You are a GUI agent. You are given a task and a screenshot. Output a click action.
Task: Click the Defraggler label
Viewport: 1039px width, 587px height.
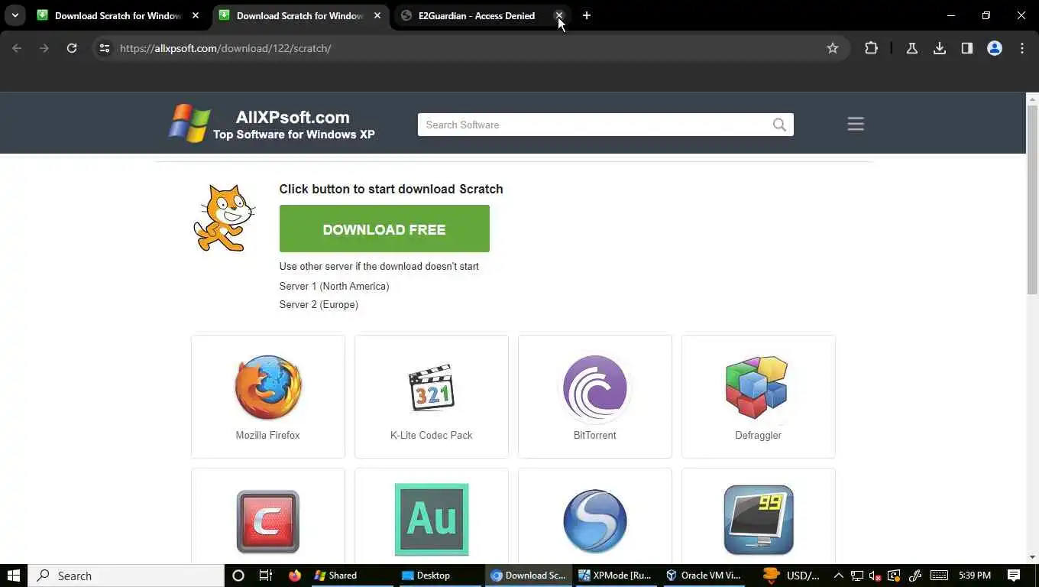(x=758, y=435)
